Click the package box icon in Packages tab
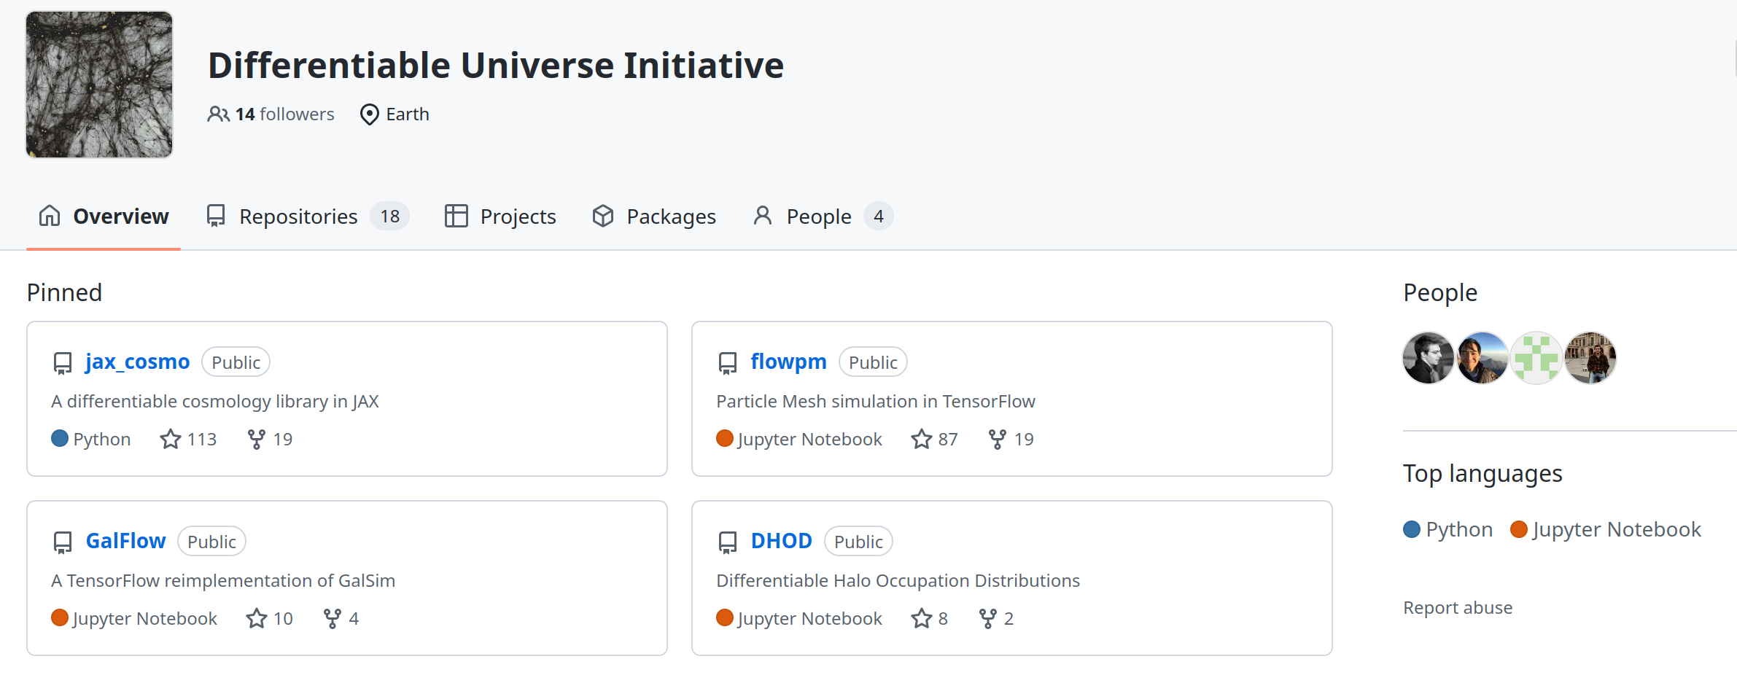The height and width of the screenshot is (694, 1737). coord(603,216)
